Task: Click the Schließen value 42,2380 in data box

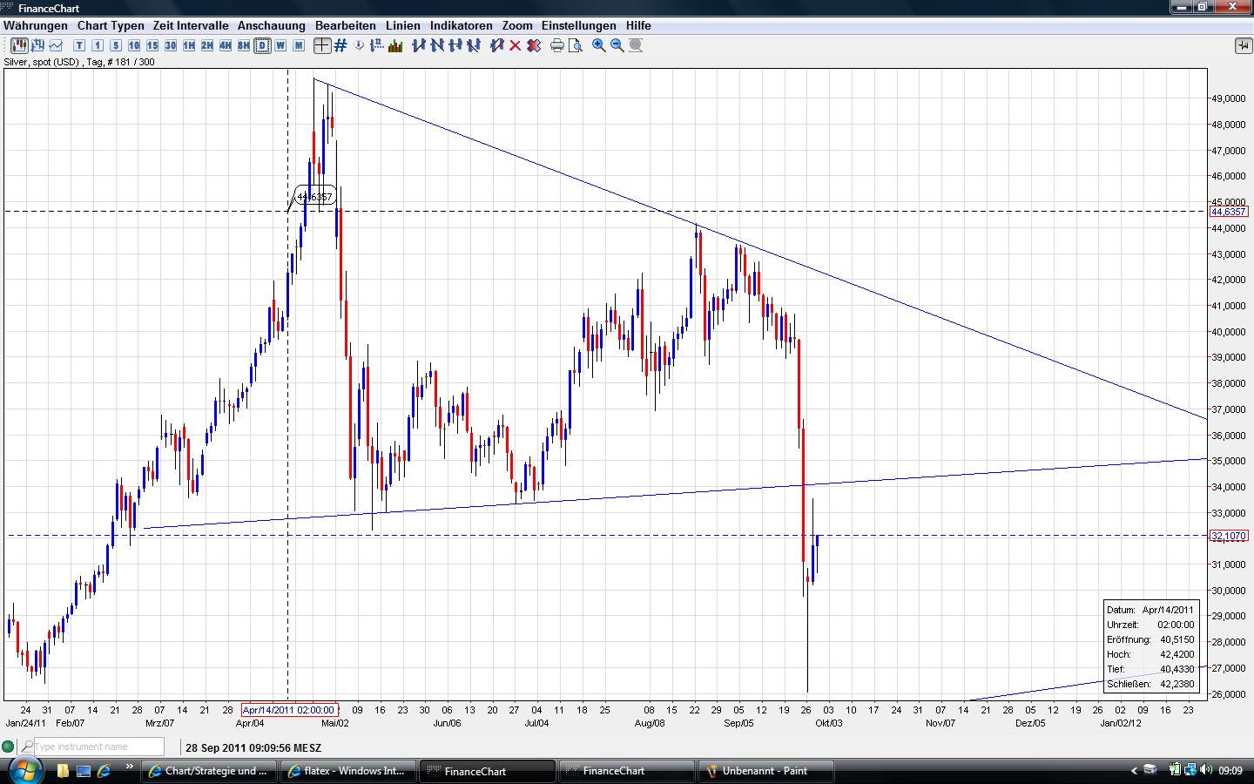Action: pos(1177,684)
